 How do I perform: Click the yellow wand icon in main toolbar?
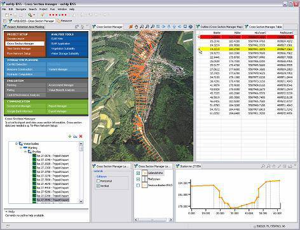(x=42, y=15)
